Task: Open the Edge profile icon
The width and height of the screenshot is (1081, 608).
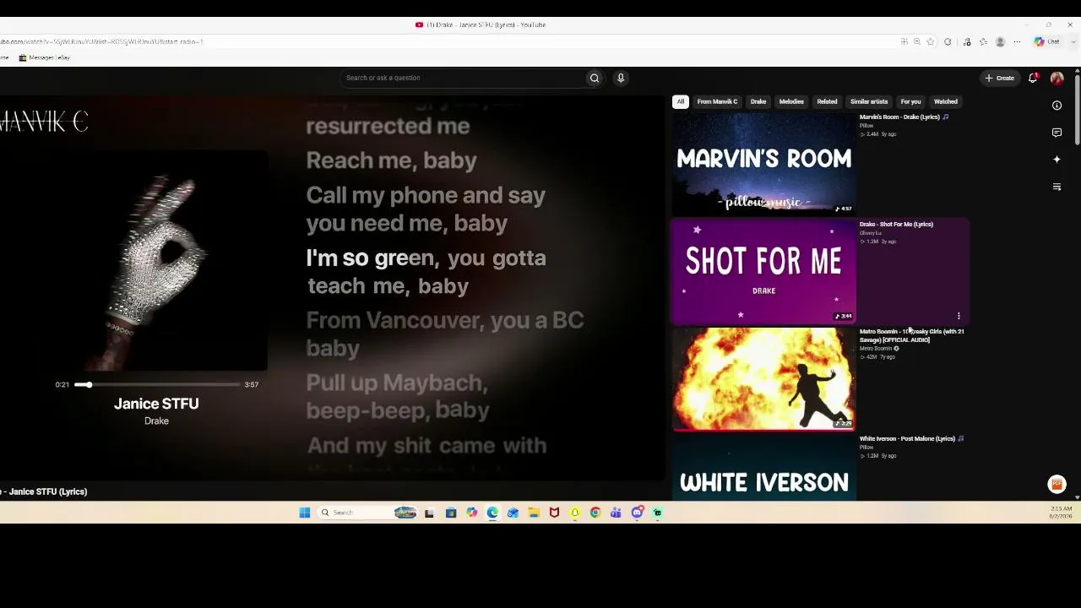Action: [1000, 41]
